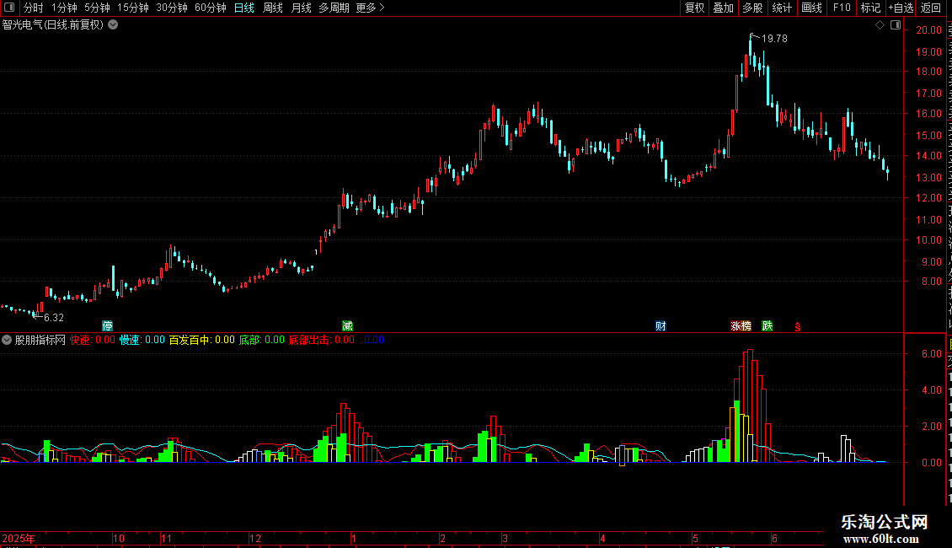Click the 19.78 high price label
The height and width of the screenshot is (548, 952).
(774, 39)
